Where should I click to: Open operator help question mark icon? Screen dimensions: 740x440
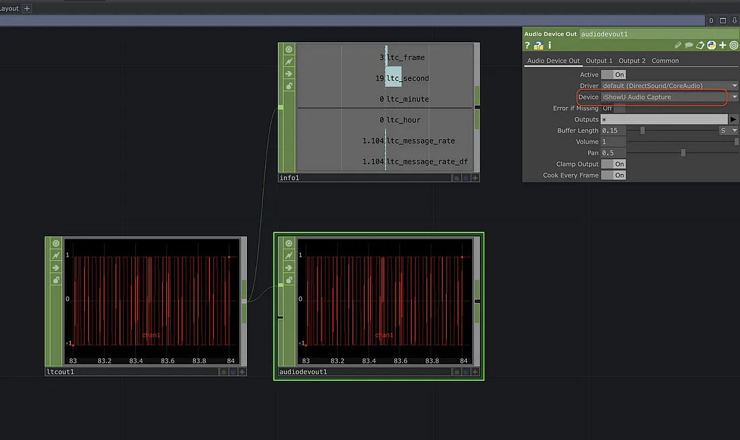528,46
